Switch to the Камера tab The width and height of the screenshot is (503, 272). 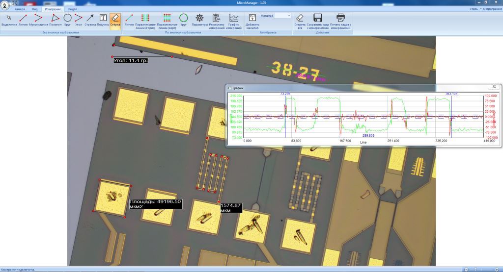(20, 9)
